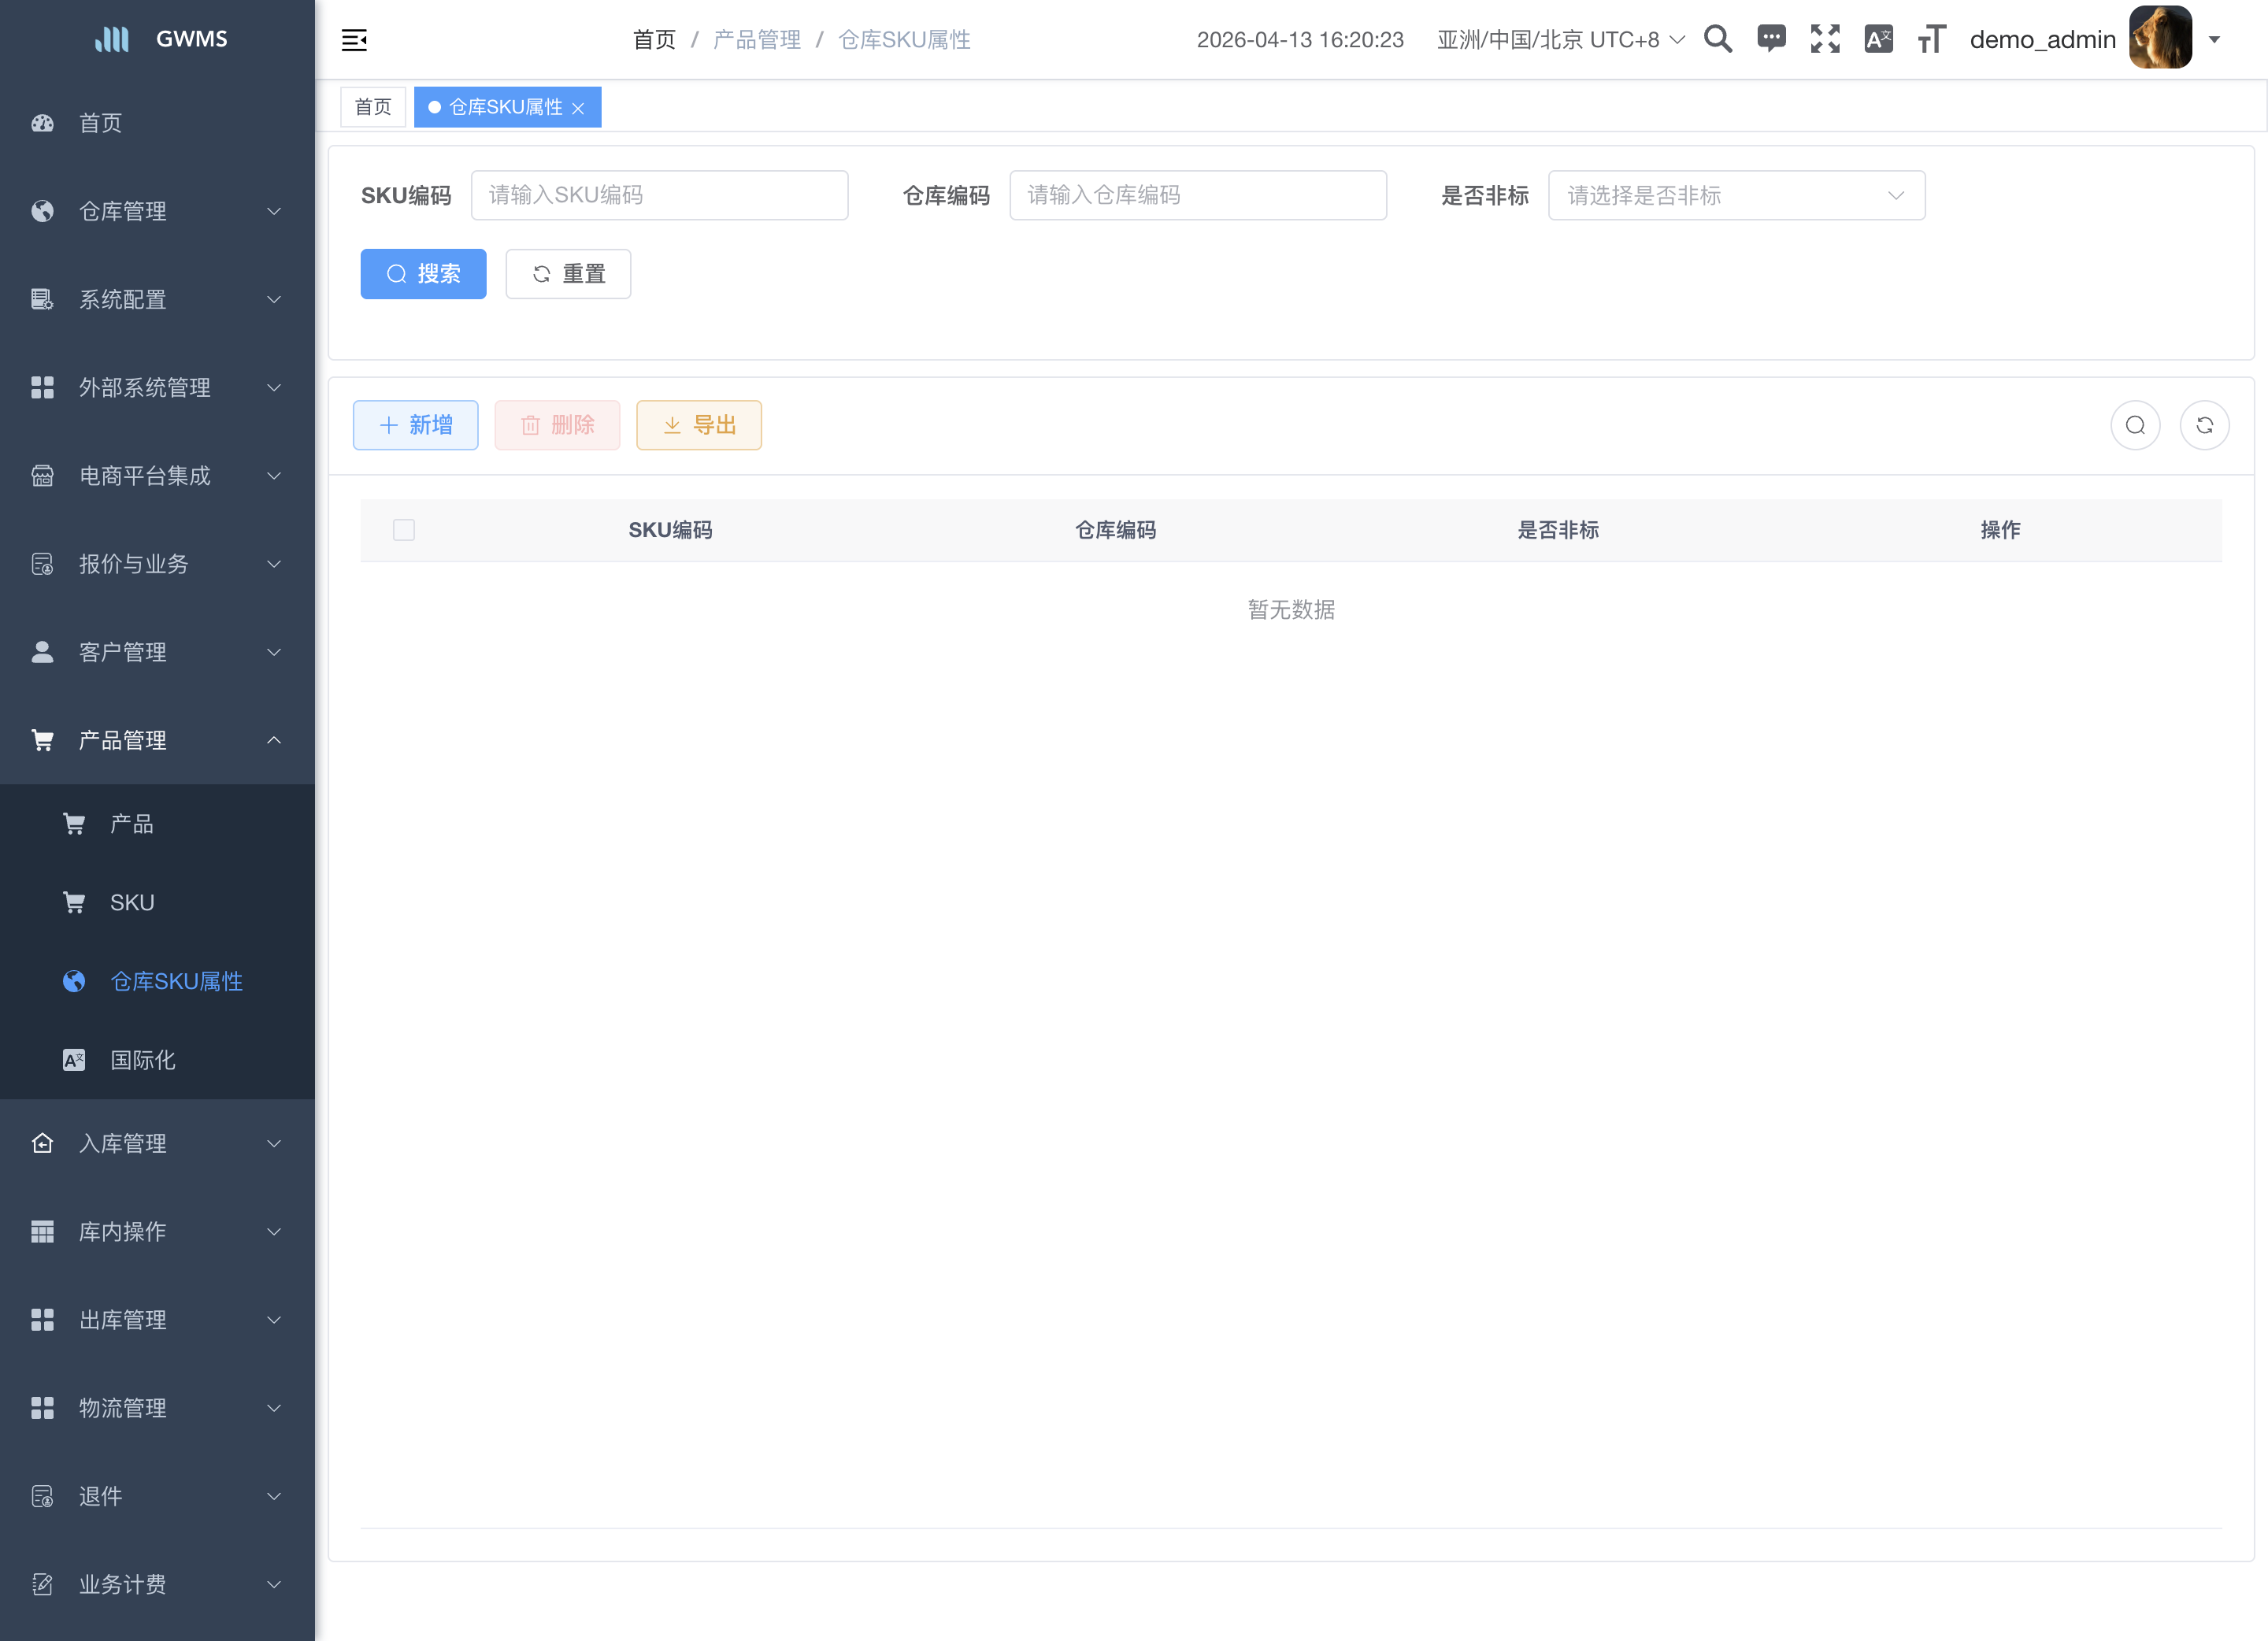Select the 仓库SKU属性 submenu item
The height and width of the screenshot is (1641, 2268).
(157, 981)
